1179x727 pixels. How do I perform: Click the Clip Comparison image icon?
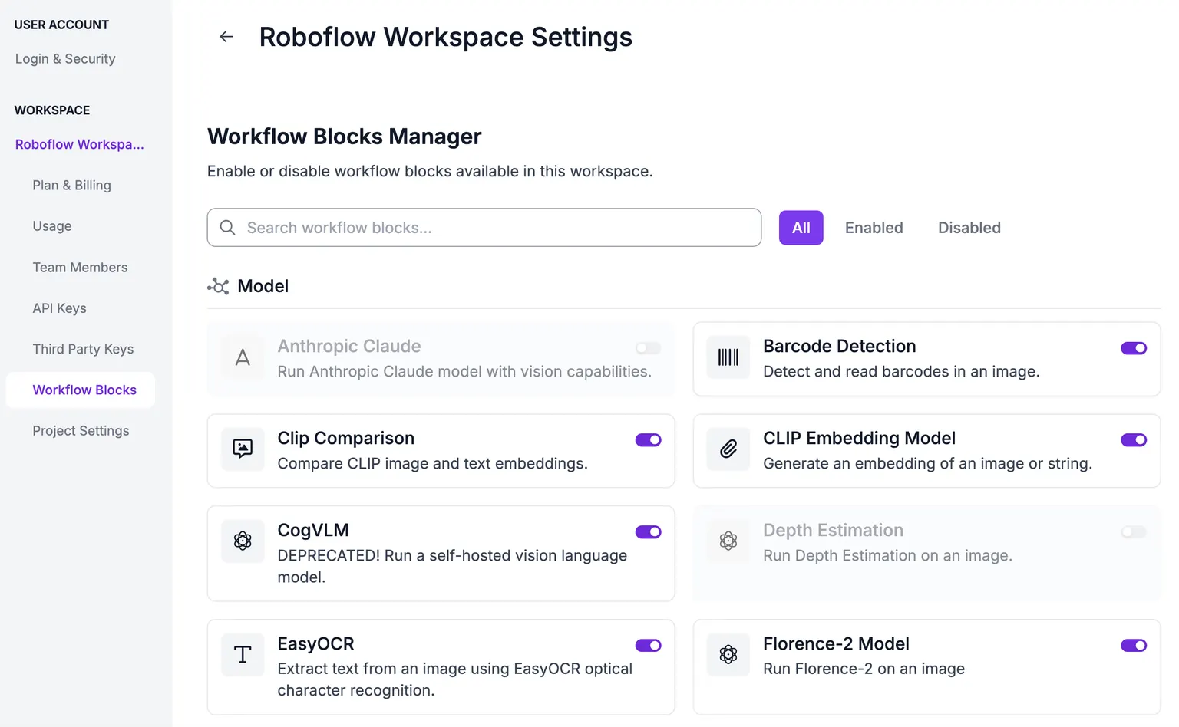pos(243,449)
